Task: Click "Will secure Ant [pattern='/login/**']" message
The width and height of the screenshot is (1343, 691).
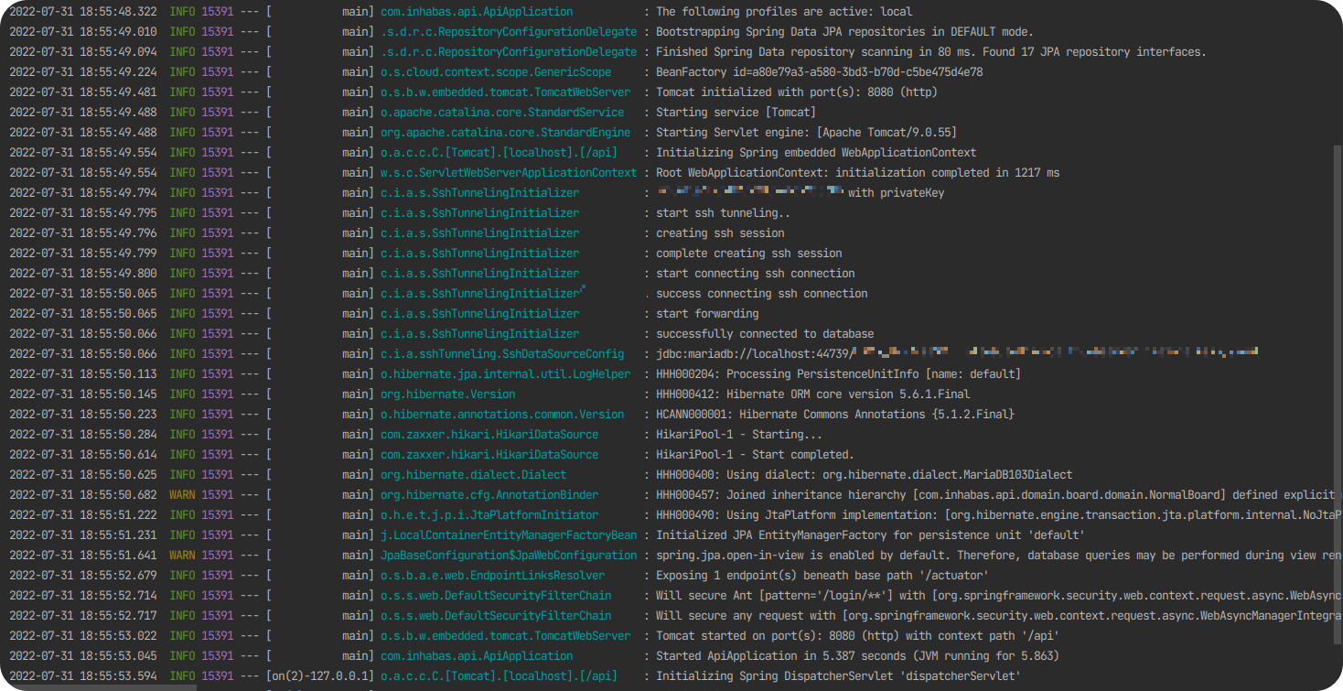Action: click(999, 596)
